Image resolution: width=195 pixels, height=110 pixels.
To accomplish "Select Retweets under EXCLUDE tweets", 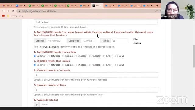I will tap(48, 65).
